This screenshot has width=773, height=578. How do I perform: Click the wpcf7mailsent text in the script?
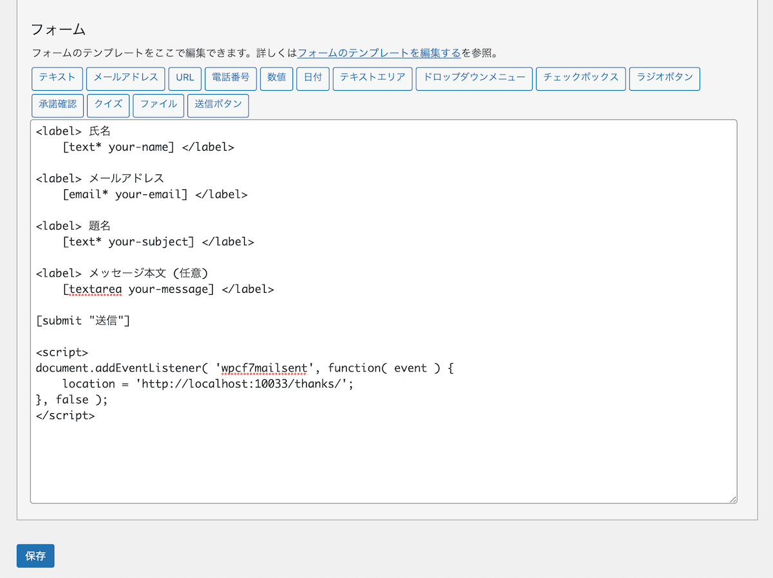[263, 368]
